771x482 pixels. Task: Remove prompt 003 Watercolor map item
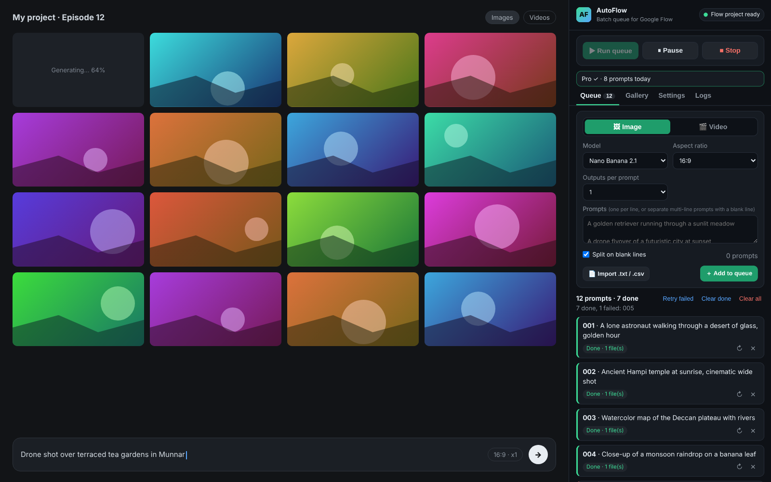click(753, 430)
